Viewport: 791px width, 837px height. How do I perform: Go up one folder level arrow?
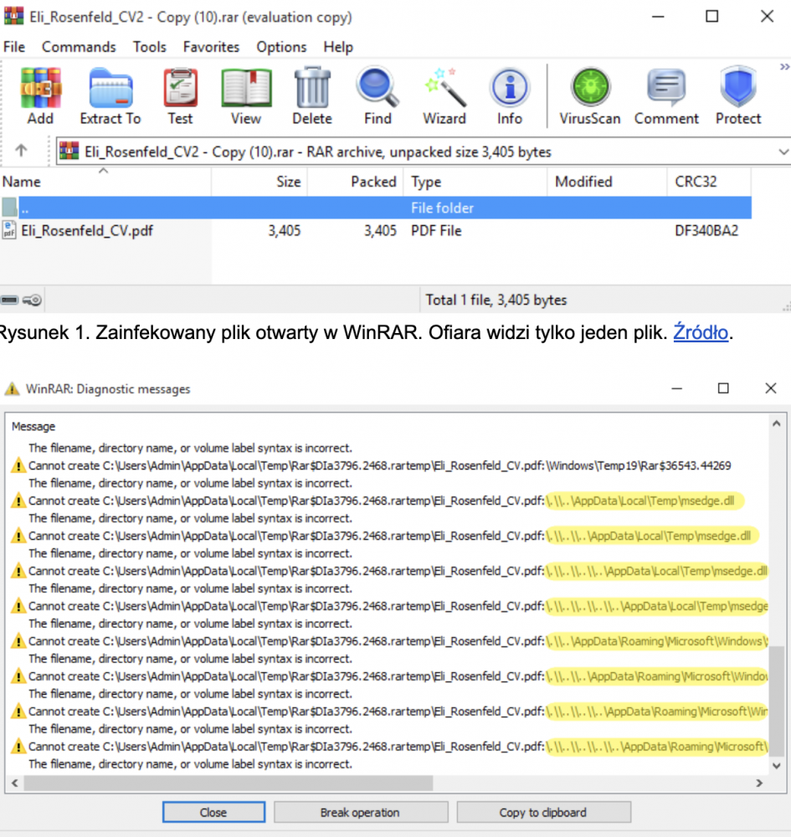[x=21, y=151]
